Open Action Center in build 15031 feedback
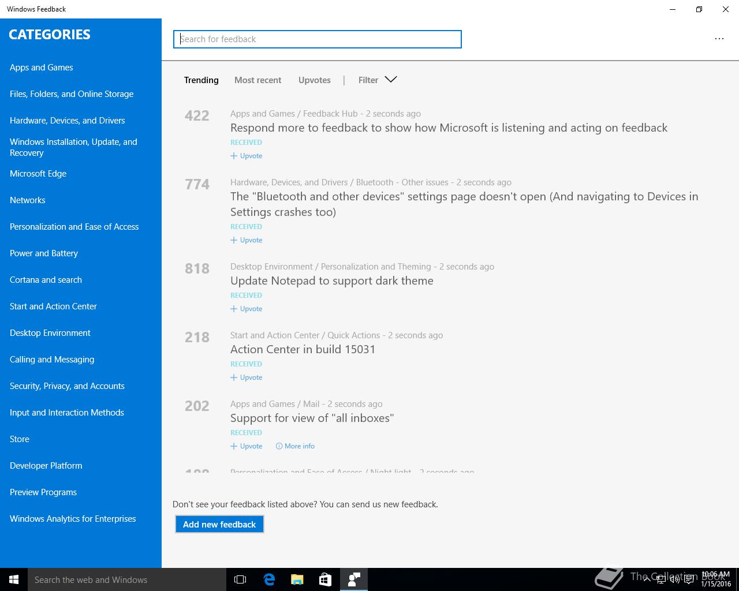 tap(303, 349)
